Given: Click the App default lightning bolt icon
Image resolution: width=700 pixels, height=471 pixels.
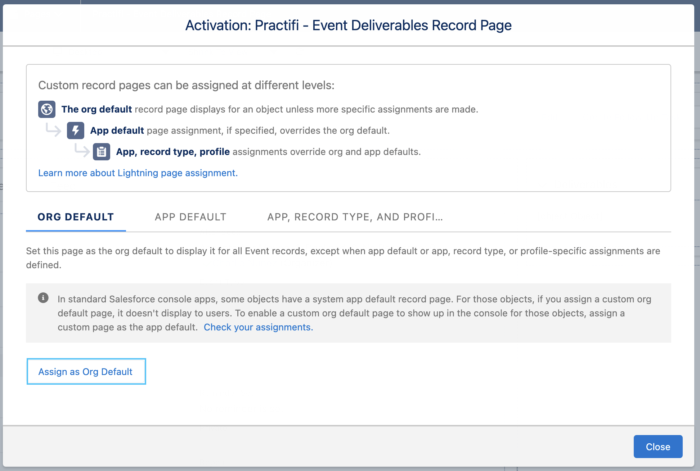Looking at the screenshot, I should [x=76, y=131].
